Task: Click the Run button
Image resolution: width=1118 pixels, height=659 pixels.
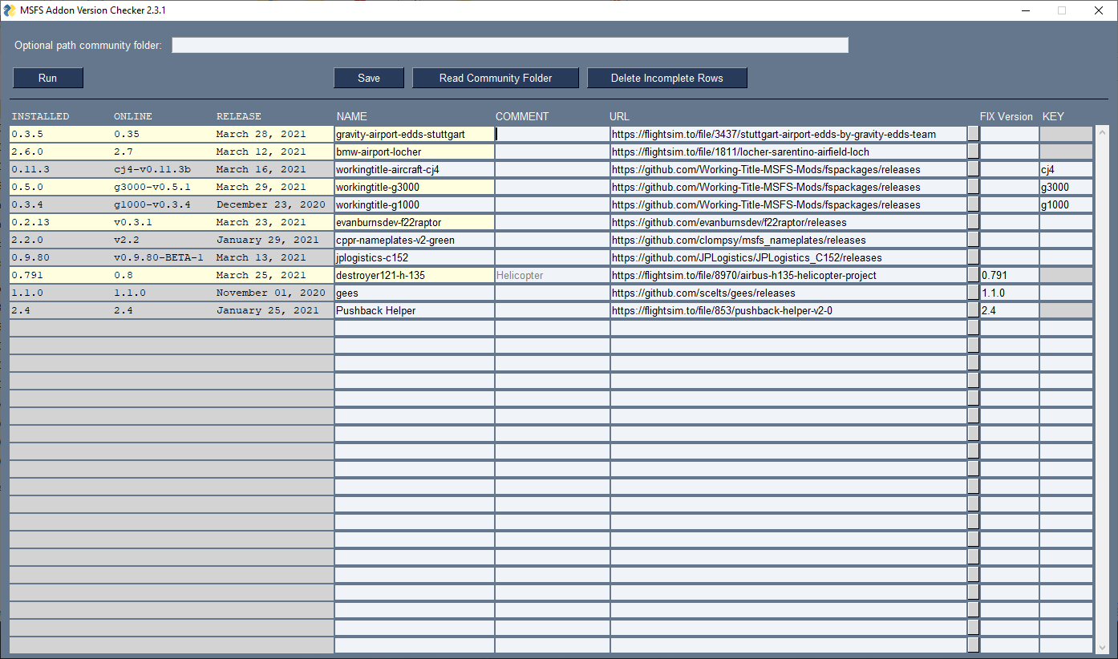Action: point(48,78)
